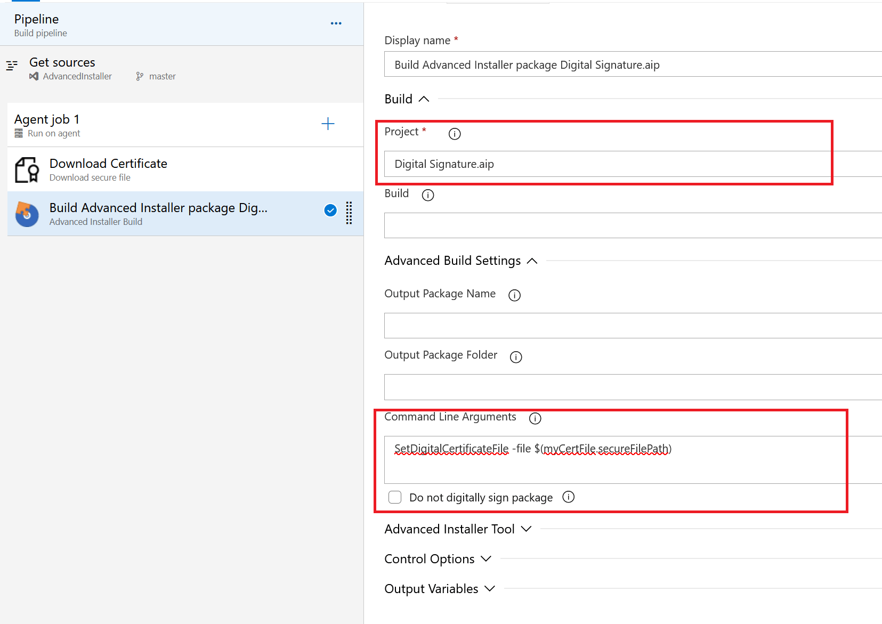
Task: Click the Advanced Installer Build task icon
Action: coord(27,214)
